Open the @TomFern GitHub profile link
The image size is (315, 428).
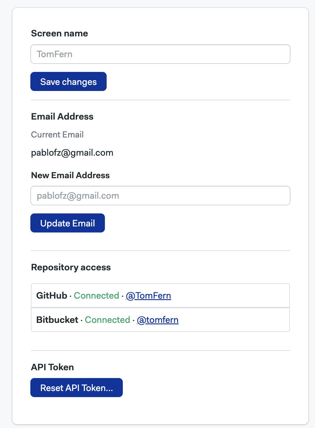149,295
